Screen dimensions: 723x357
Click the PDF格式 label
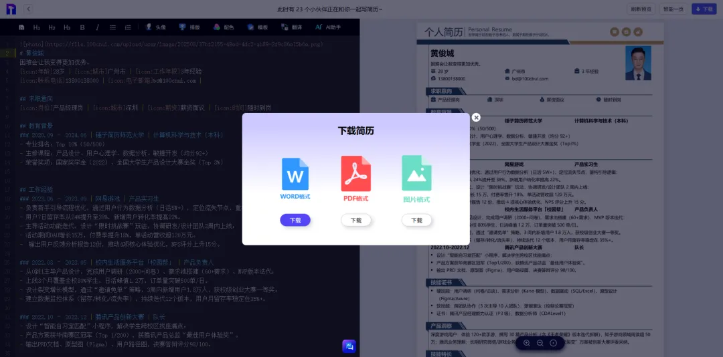coord(356,199)
